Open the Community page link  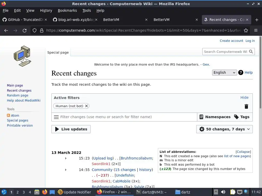102,170
